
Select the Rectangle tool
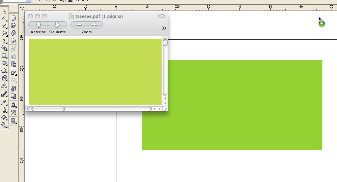tap(4, 56)
